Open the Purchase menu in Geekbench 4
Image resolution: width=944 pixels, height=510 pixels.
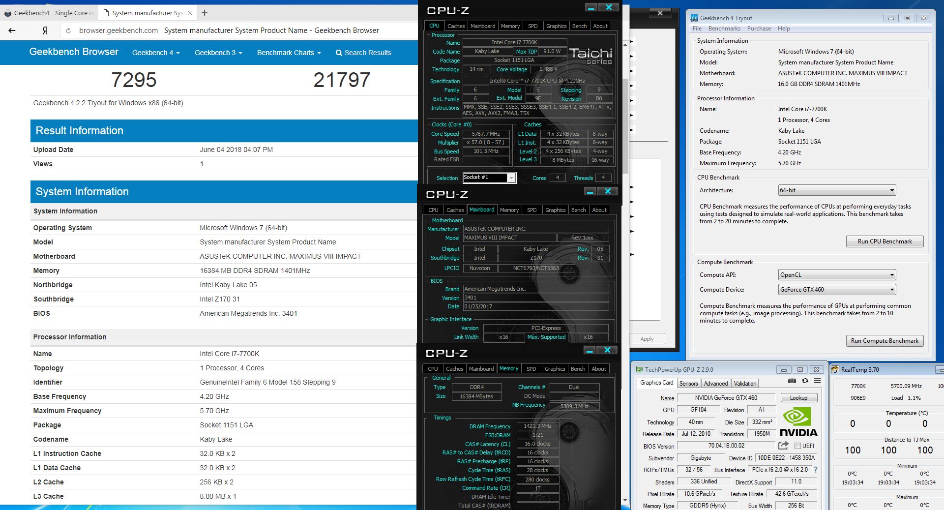759,29
